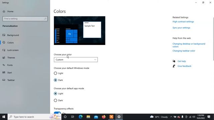Open Changing desktop or background colors link

[x=189, y=45]
